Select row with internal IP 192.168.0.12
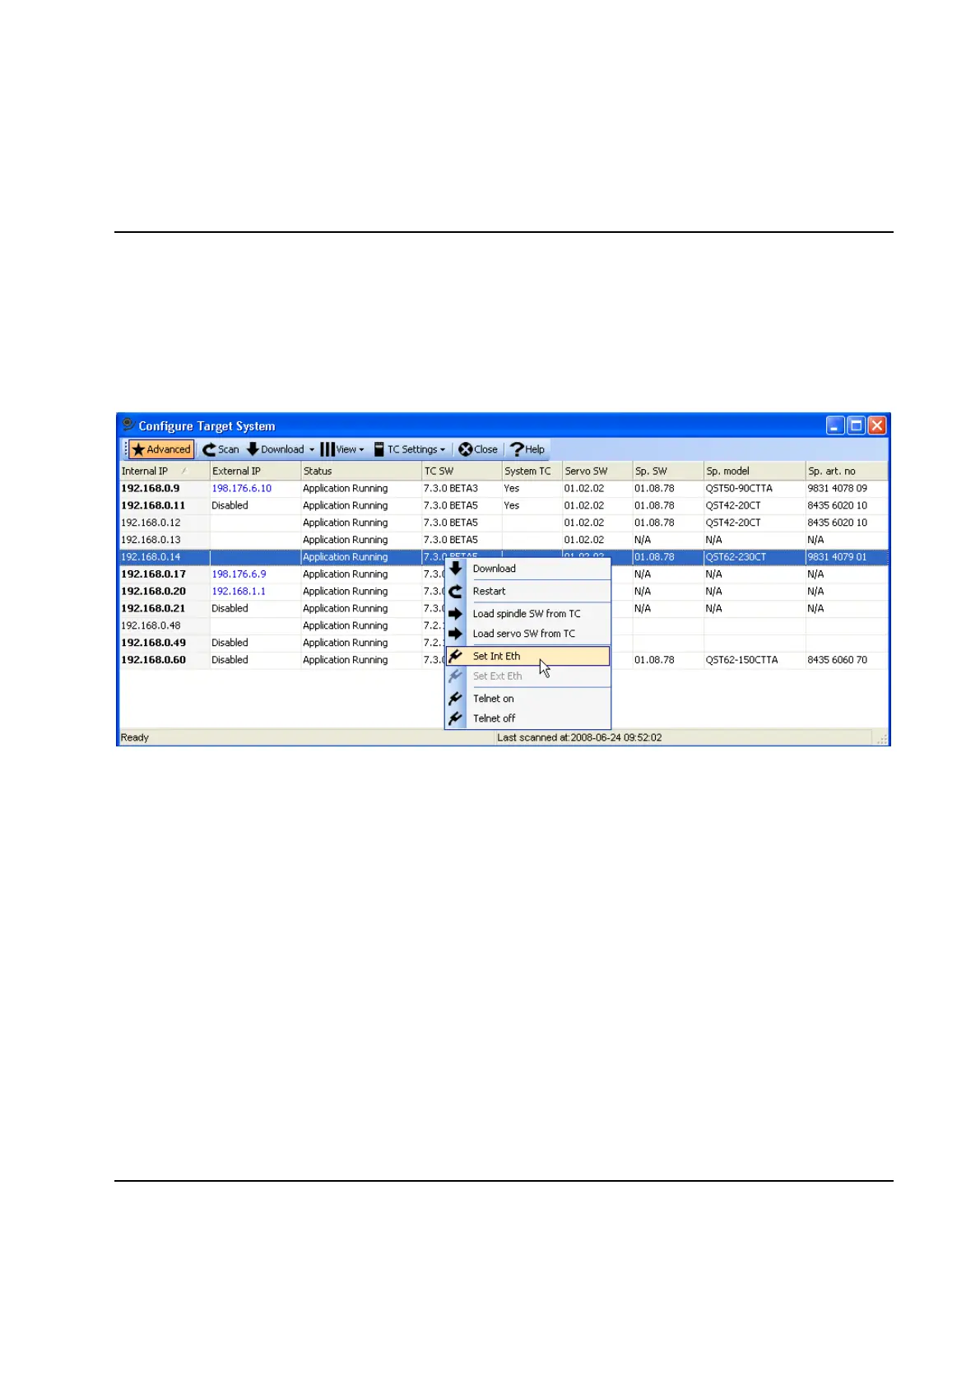Viewport: 980px width, 1385px height. [x=504, y=523]
